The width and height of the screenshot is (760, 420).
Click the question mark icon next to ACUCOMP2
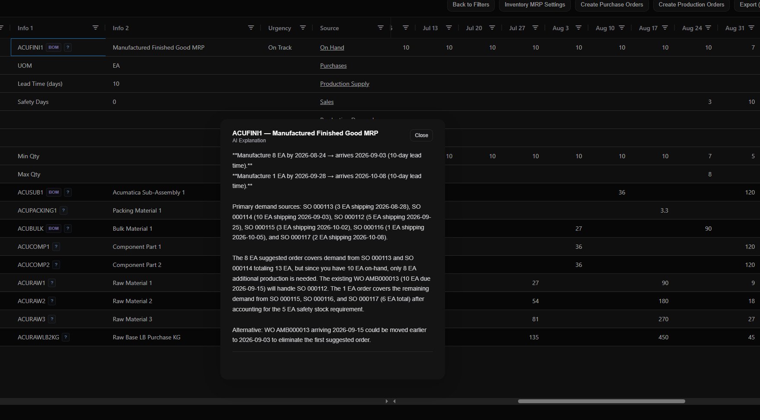[x=56, y=265]
